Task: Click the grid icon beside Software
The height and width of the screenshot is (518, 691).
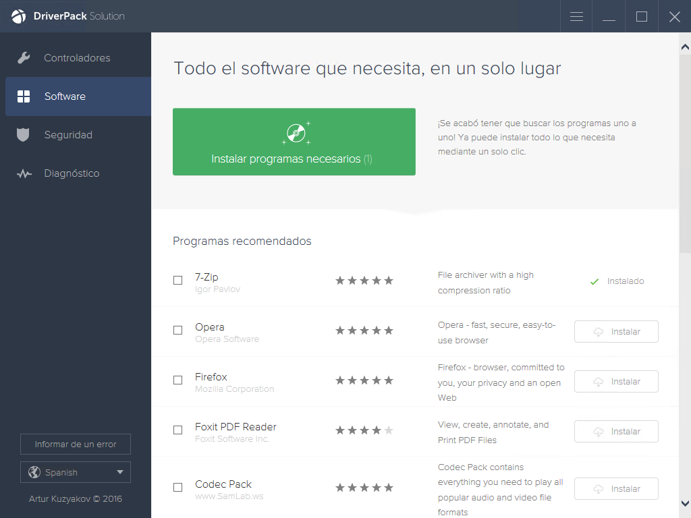Action: tap(24, 96)
